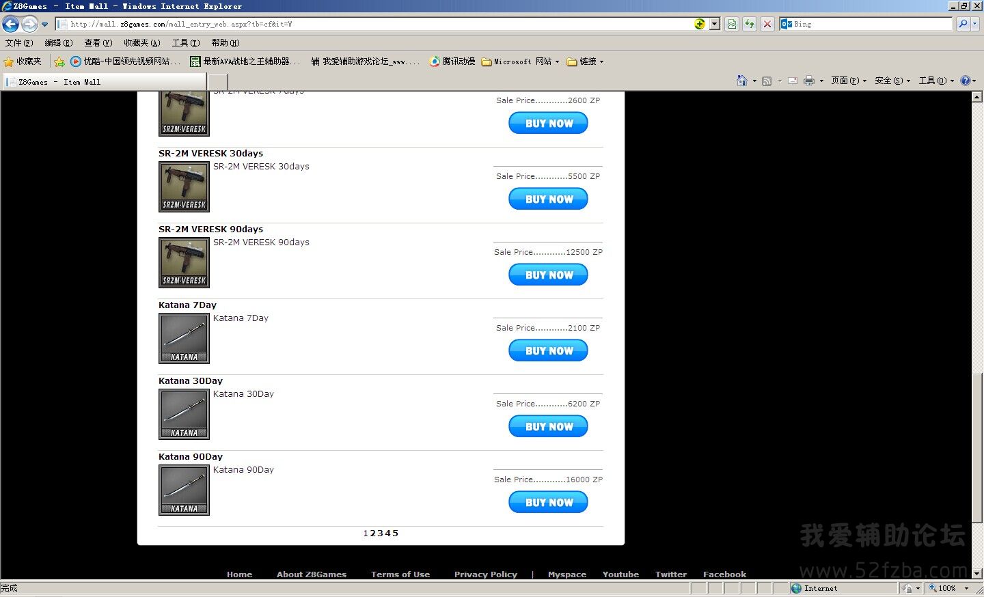Click the Compatibility View torn-page icon

[x=732, y=24]
